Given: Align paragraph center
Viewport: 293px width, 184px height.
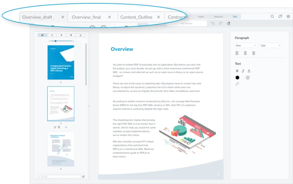Looking at the screenshot, I should (245, 53).
